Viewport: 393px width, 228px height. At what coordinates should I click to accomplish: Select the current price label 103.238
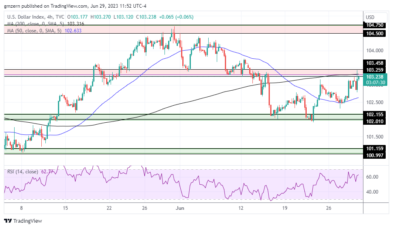point(374,77)
